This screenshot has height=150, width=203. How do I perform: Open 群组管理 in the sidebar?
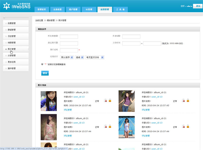[16, 30]
